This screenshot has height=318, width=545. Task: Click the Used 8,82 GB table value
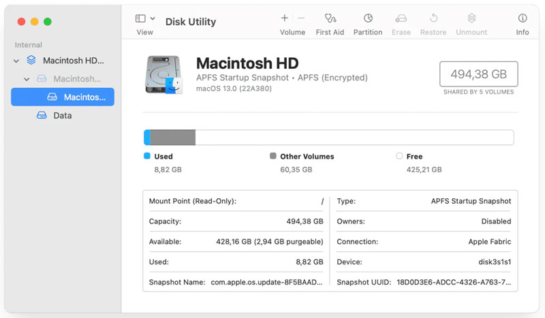pyautogui.click(x=309, y=261)
